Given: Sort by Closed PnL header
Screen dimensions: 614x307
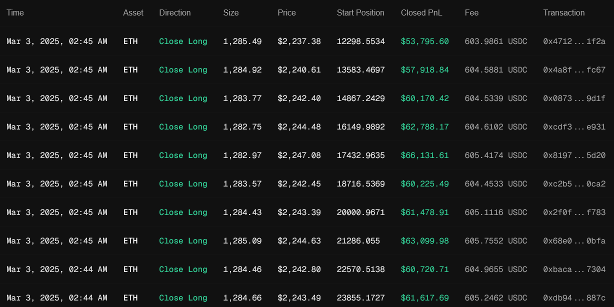Looking at the screenshot, I should pyautogui.click(x=421, y=13).
